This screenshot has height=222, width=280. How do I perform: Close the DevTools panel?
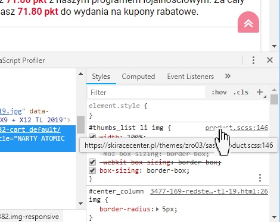click(x=270, y=60)
